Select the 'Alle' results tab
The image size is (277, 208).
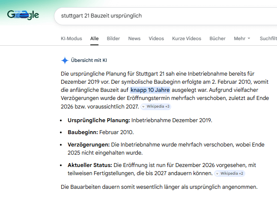pos(94,38)
